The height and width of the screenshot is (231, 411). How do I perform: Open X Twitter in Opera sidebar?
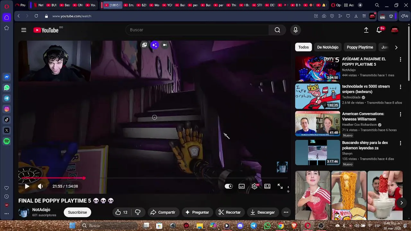pyautogui.click(x=7, y=130)
